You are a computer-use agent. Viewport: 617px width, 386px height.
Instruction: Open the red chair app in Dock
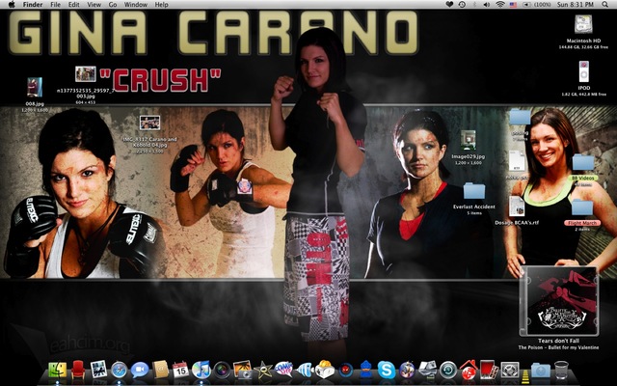point(78,370)
